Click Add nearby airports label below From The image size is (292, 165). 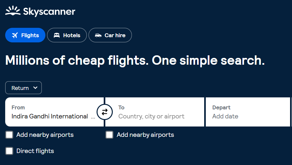coord(45,135)
